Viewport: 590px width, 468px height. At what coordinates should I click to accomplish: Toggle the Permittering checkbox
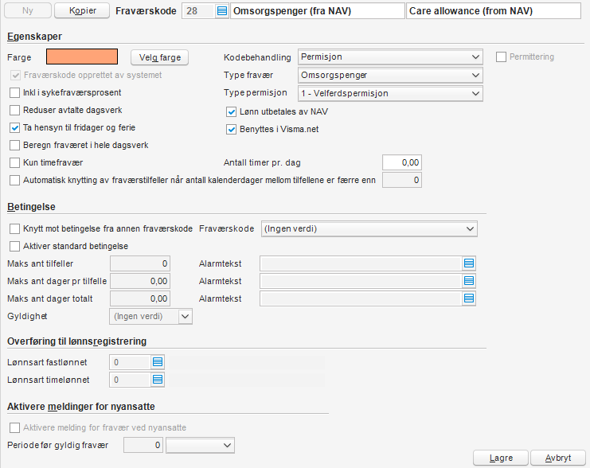coord(501,57)
